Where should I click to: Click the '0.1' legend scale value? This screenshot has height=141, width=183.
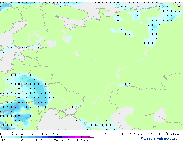tap(3, 140)
